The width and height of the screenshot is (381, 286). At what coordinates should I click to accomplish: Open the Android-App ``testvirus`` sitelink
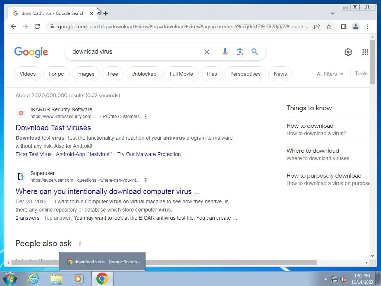(84, 154)
